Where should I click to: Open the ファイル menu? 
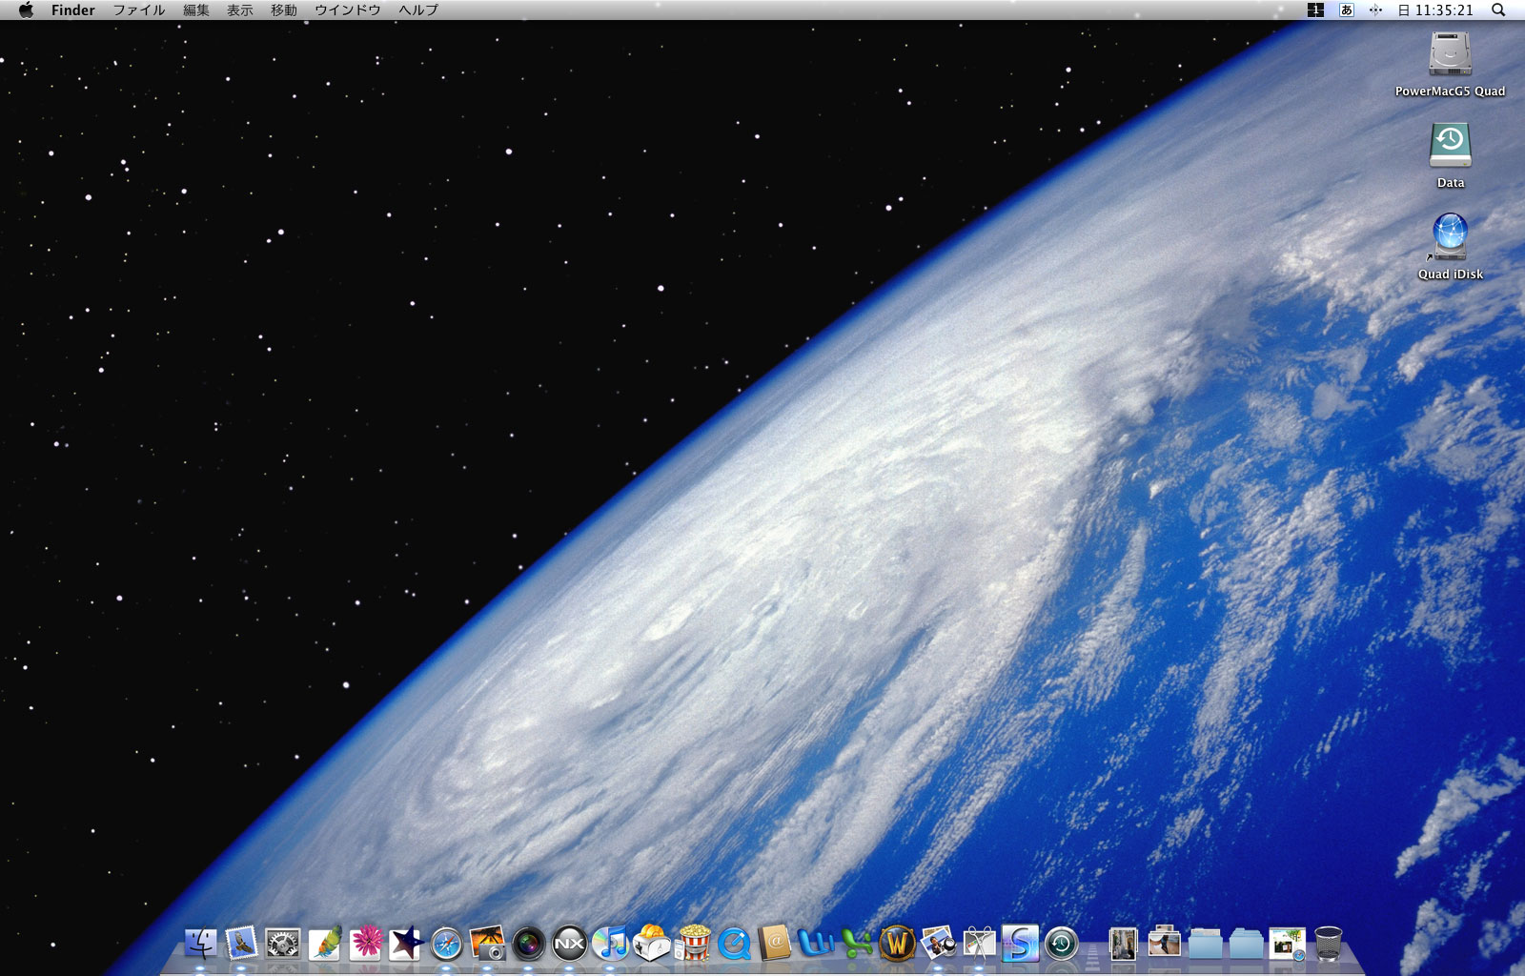click(x=139, y=10)
